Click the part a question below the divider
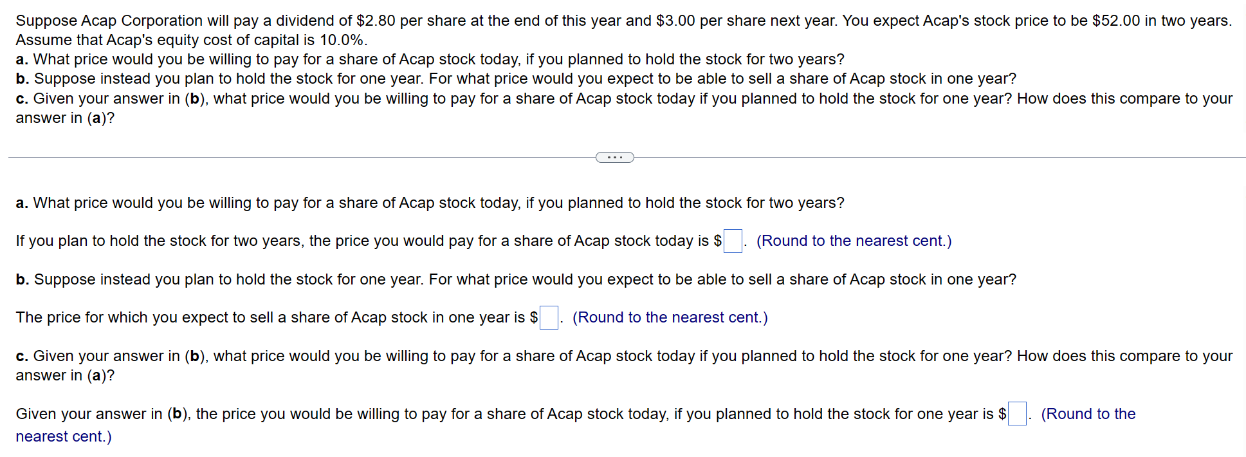The width and height of the screenshot is (1246, 457). [430, 203]
